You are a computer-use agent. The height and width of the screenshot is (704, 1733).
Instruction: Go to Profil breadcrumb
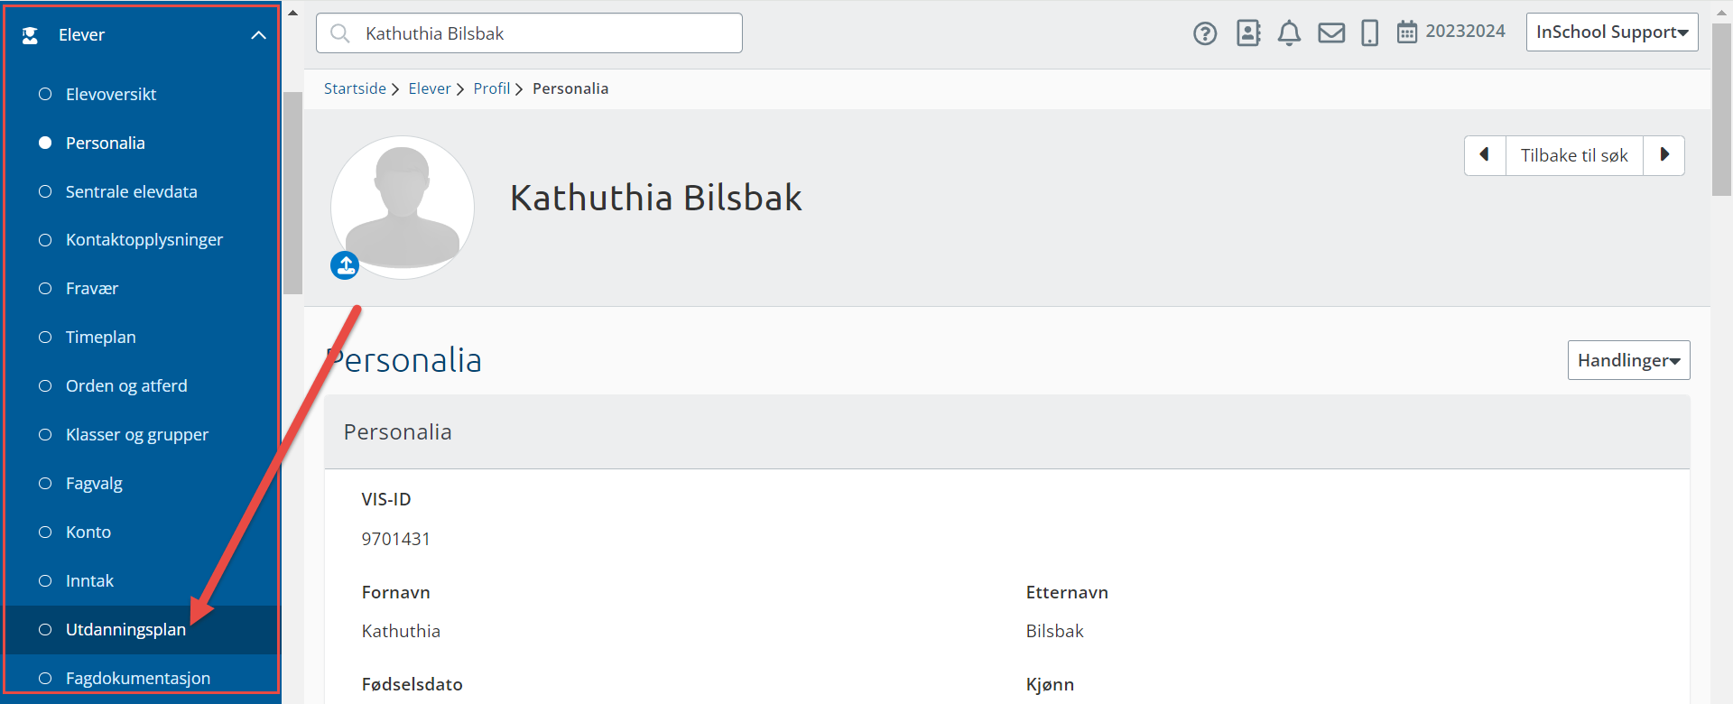pyautogui.click(x=492, y=88)
